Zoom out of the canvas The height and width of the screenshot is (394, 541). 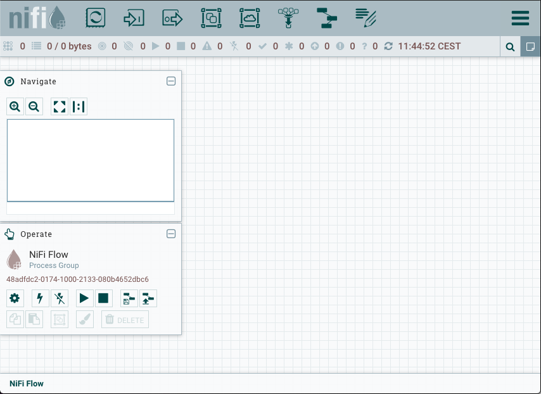34,106
